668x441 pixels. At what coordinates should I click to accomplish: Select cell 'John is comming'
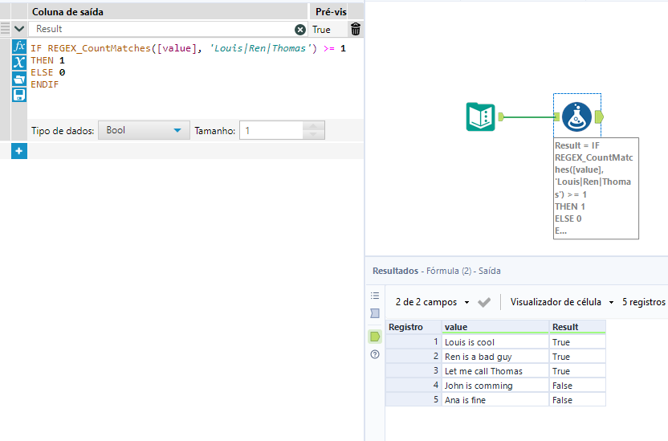[x=495, y=386]
